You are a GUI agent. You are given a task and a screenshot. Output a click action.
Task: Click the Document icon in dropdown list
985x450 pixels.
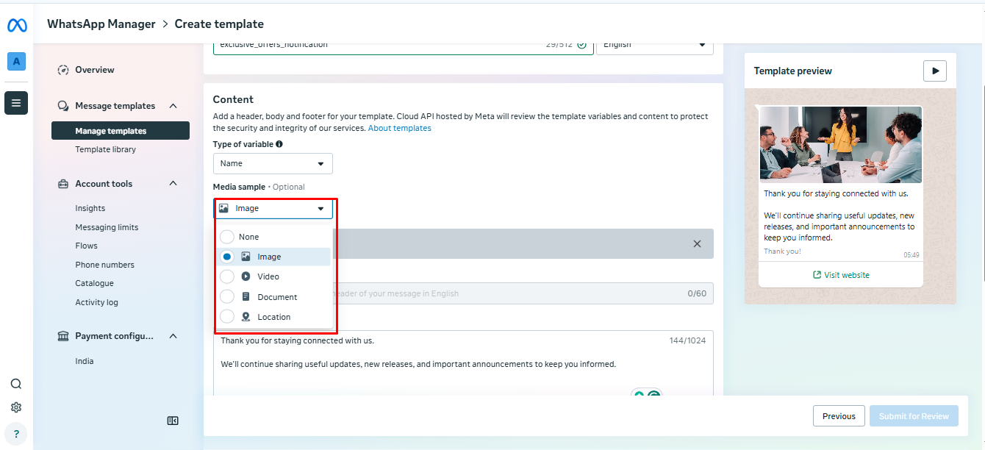pyautogui.click(x=246, y=297)
